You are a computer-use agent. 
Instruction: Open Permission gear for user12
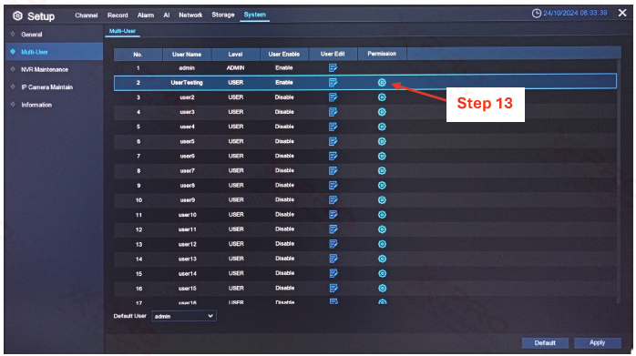(x=382, y=244)
